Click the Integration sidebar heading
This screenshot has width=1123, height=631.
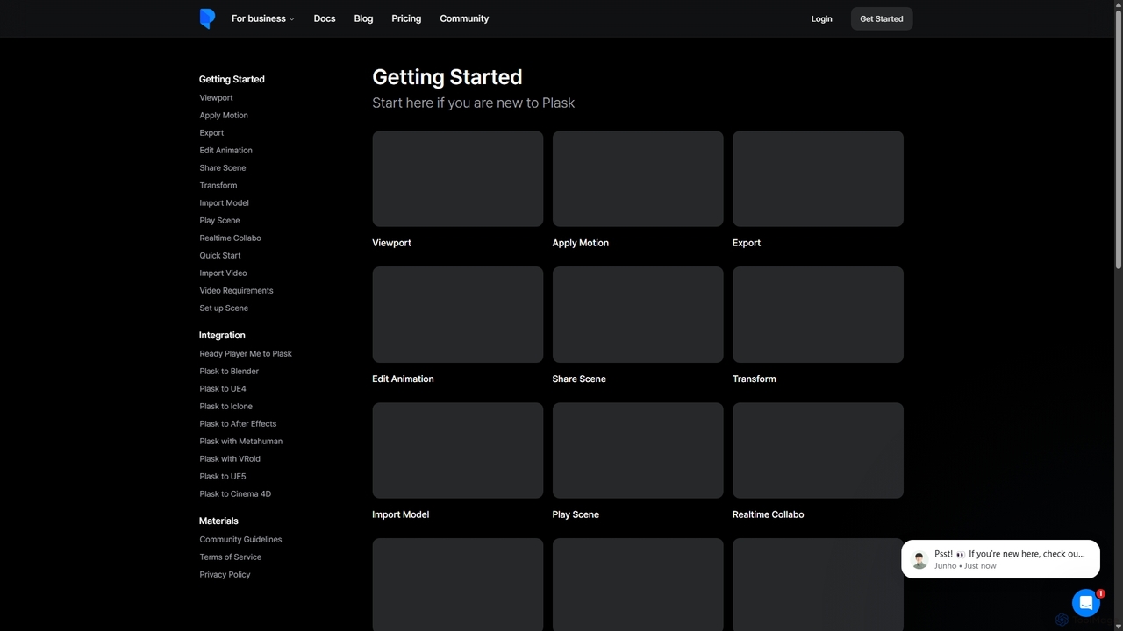tap(222, 335)
